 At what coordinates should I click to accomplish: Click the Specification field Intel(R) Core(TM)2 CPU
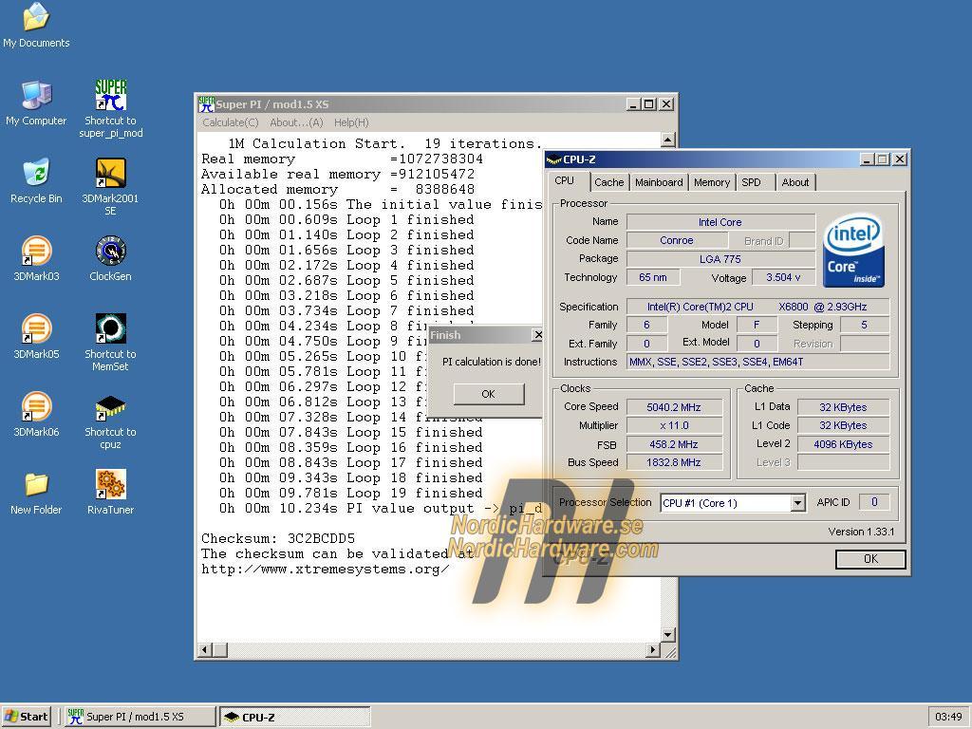758,307
